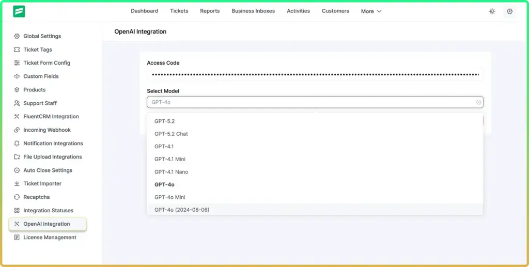Click the Access Code label
This screenshot has height=267, width=529.
(x=163, y=63)
